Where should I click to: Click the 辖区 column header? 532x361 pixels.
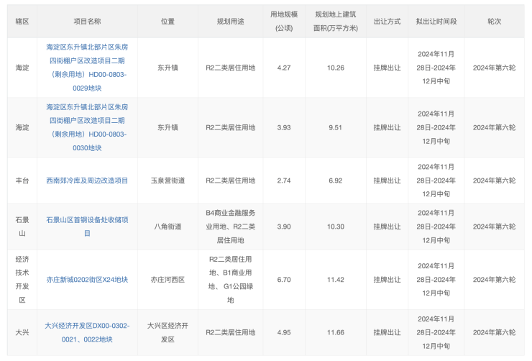click(22, 22)
